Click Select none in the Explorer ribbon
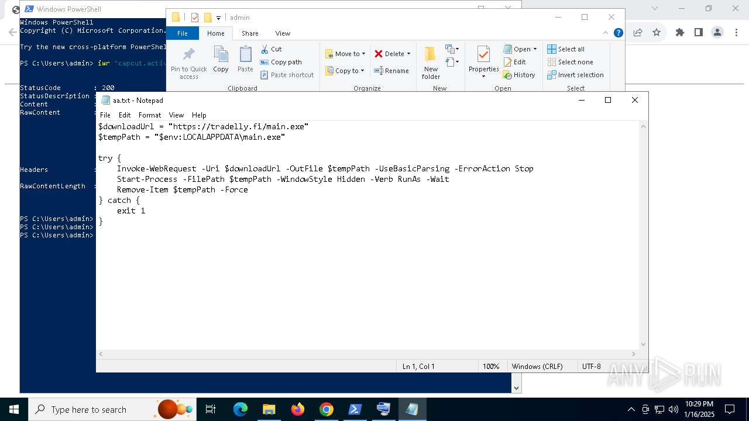Viewport: 749px width, 421px height. click(x=570, y=62)
